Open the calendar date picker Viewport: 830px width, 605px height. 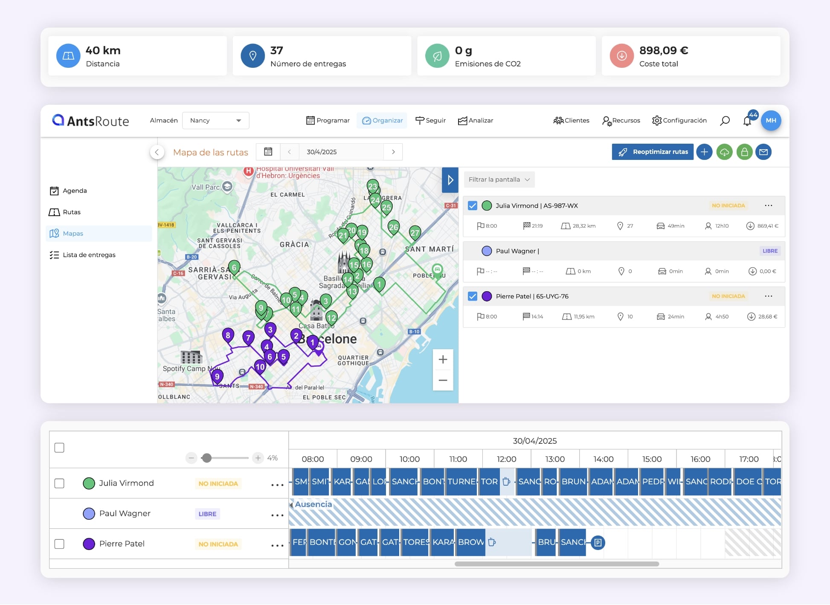click(267, 152)
